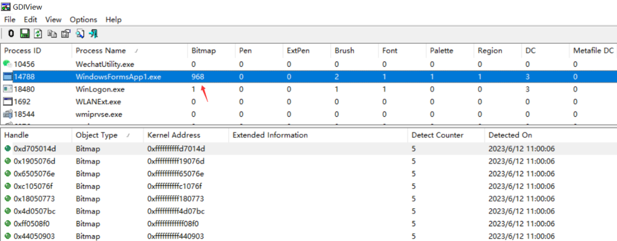Select the WLANExt.exe process name
The image size is (617, 241).
(98, 102)
